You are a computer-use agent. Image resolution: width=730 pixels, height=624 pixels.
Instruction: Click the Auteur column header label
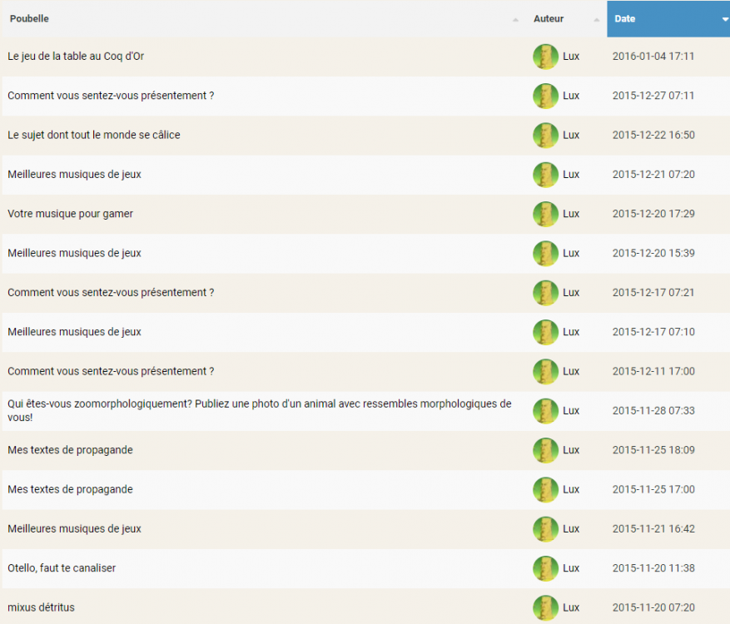pos(549,19)
